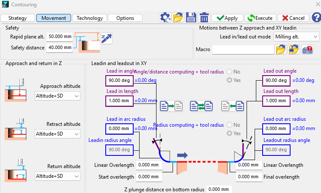Open Lead in/lead out mode dropdown
The image size is (321, 193).
pos(296,37)
